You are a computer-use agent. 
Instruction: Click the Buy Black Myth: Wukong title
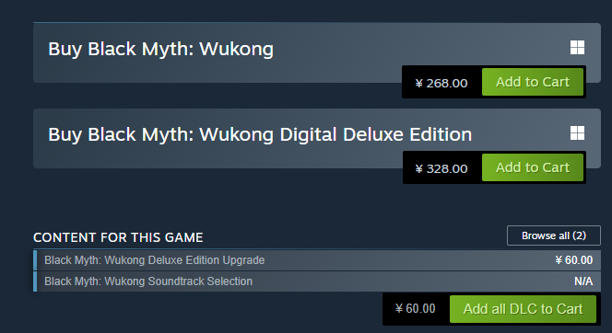(160, 50)
